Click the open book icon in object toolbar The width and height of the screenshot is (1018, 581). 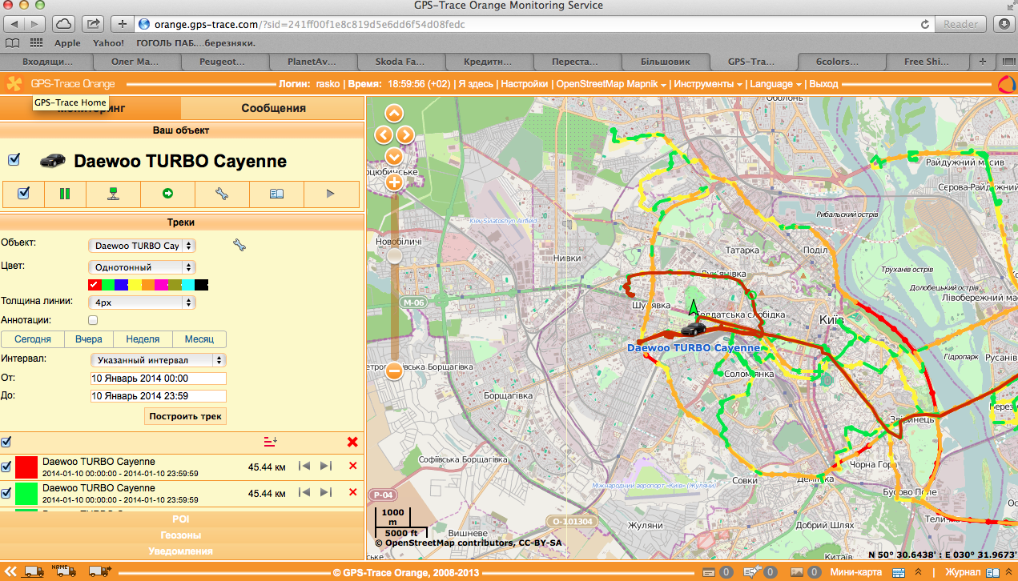coord(276,193)
